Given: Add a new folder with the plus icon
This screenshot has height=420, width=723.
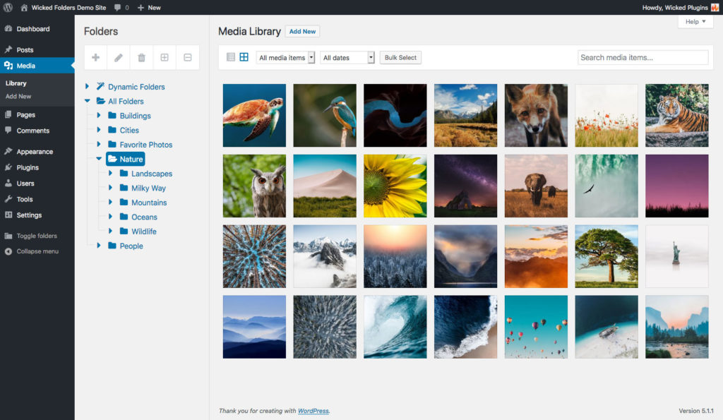Looking at the screenshot, I should point(95,57).
